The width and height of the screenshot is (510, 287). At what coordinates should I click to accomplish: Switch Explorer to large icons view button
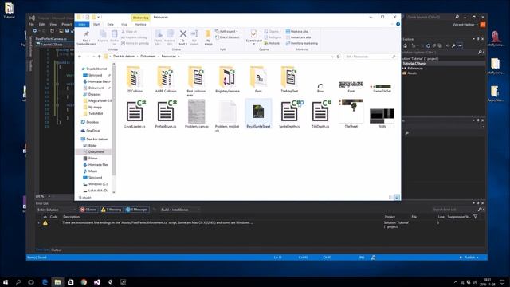397,197
